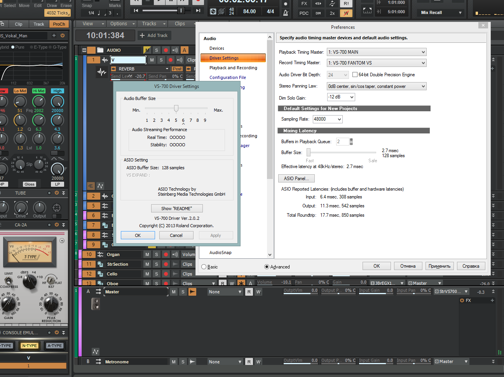Open the Metronome bus output Master dropdown
Image resolution: width=504 pixels, height=377 pixels.
452,362
